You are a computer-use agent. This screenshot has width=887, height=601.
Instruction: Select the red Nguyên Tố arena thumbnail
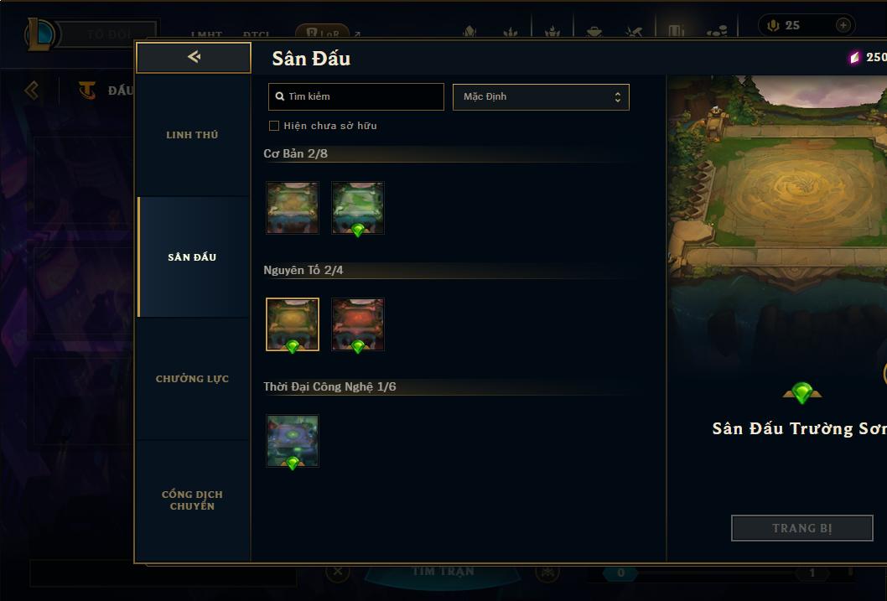pos(357,324)
